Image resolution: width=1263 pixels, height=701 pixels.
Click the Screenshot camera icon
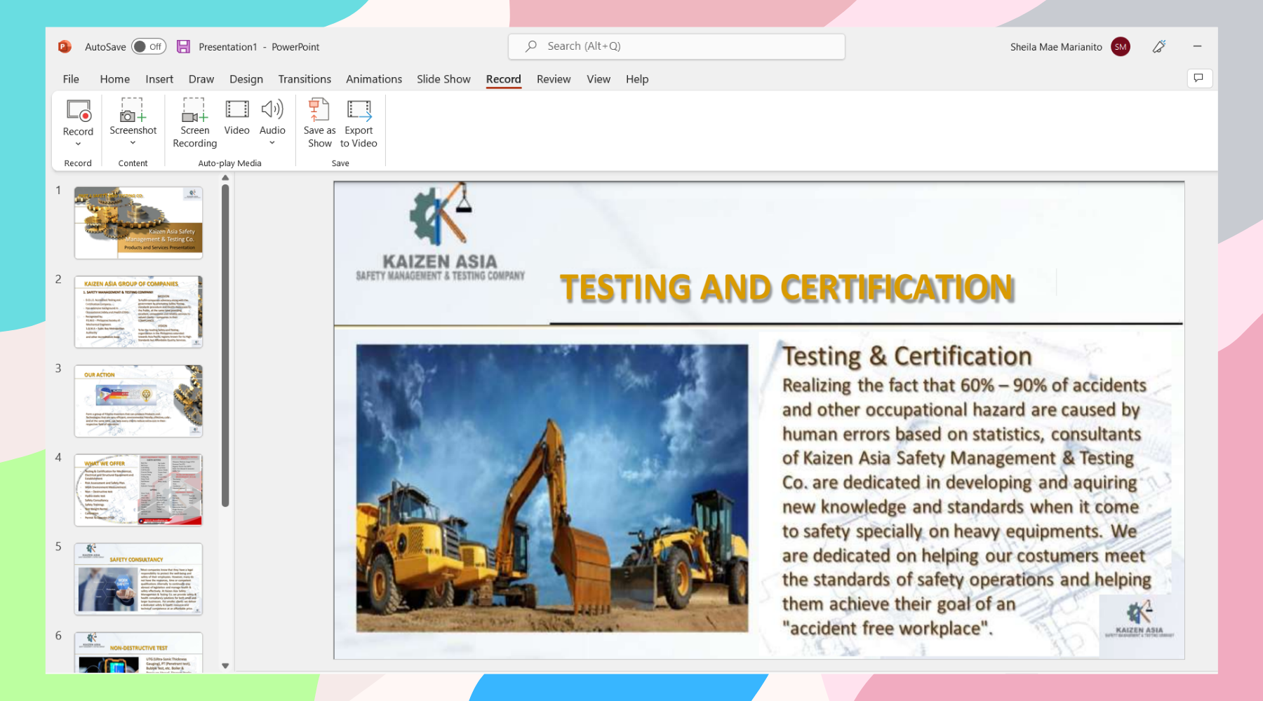click(133, 110)
